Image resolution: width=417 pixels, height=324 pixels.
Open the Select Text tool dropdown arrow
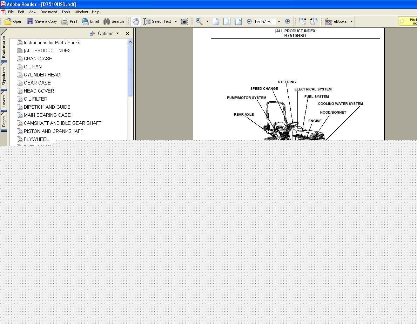176,21
